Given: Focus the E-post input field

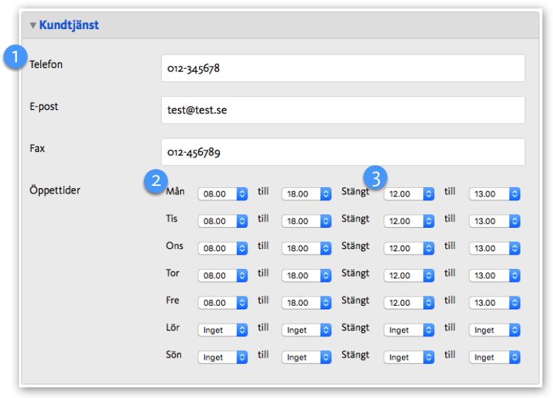Looking at the screenshot, I should point(342,111).
